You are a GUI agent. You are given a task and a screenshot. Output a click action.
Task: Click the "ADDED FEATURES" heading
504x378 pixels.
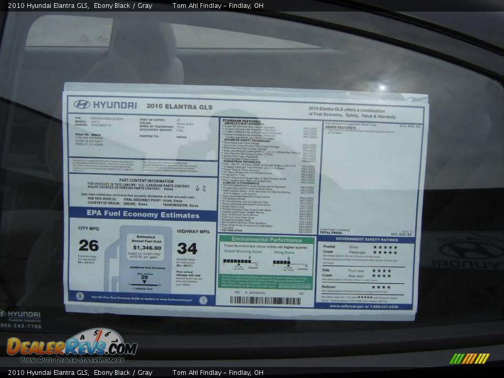pyautogui.click(x=340, y=128)
